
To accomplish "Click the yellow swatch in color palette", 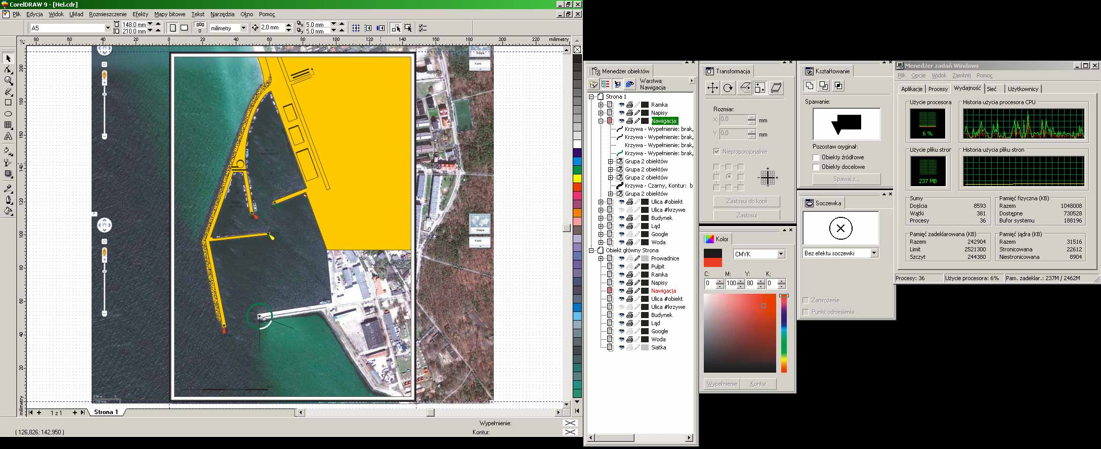I will 577,178.
